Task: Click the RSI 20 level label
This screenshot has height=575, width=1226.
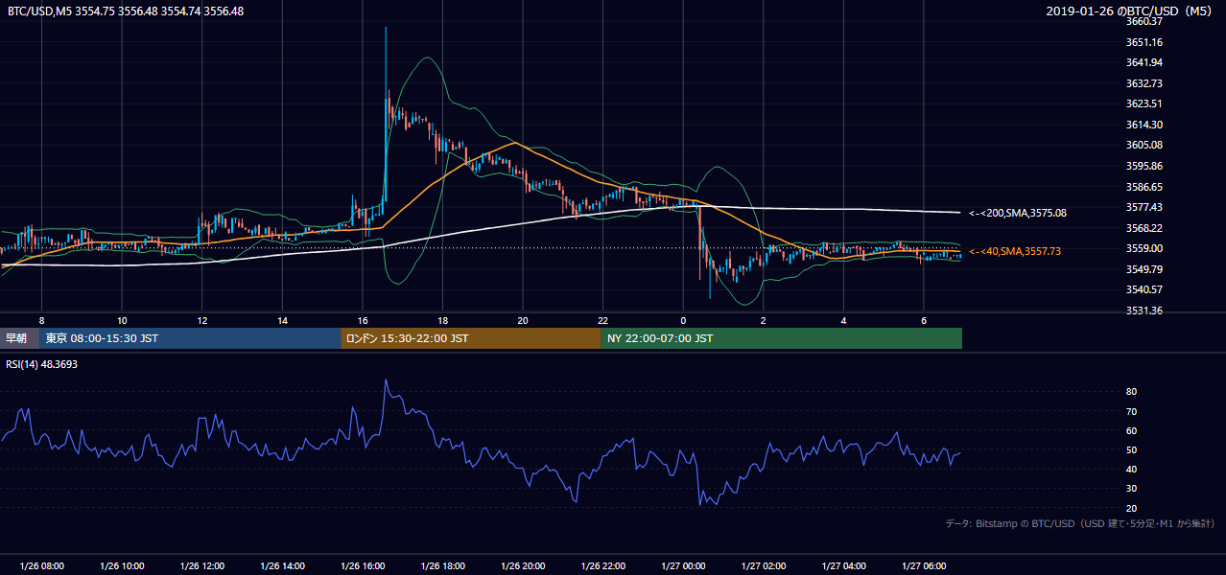Action: pyautogui.click(x=1132, y=508)
